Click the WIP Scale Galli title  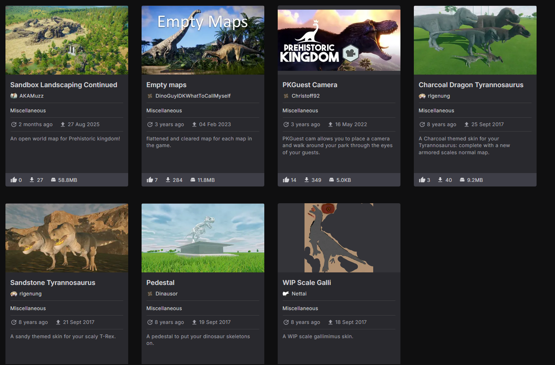[x=307, y=282]
